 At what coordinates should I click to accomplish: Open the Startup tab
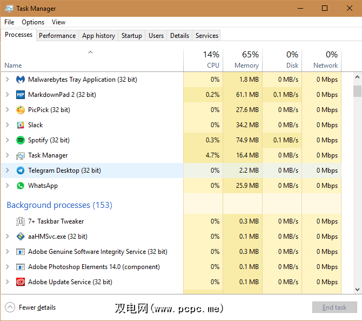tap(132, 36)
